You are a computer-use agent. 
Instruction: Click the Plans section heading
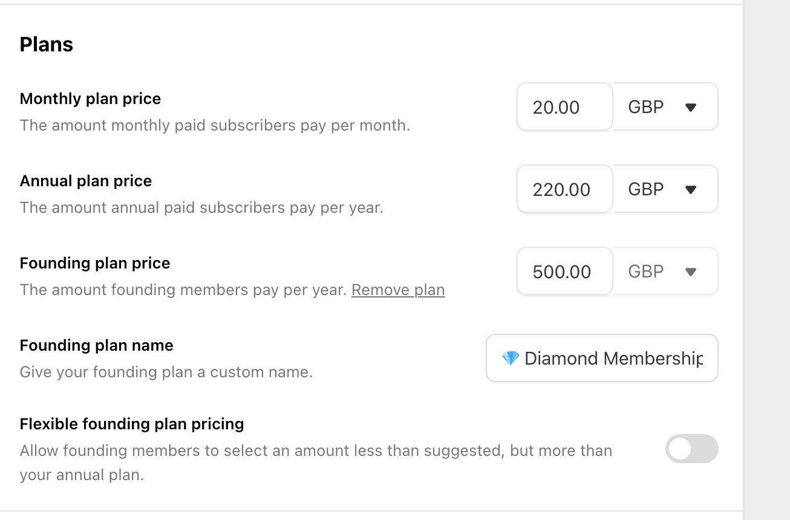(x=47, y=44)
